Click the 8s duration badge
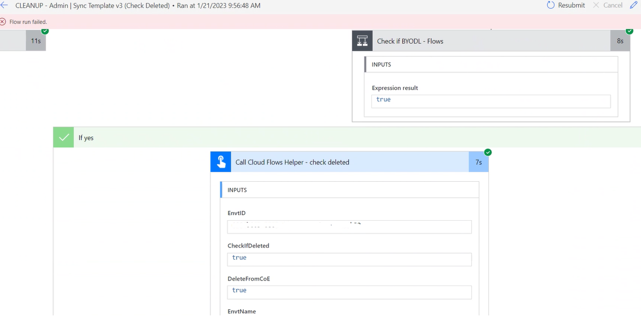 pos(620,41)
